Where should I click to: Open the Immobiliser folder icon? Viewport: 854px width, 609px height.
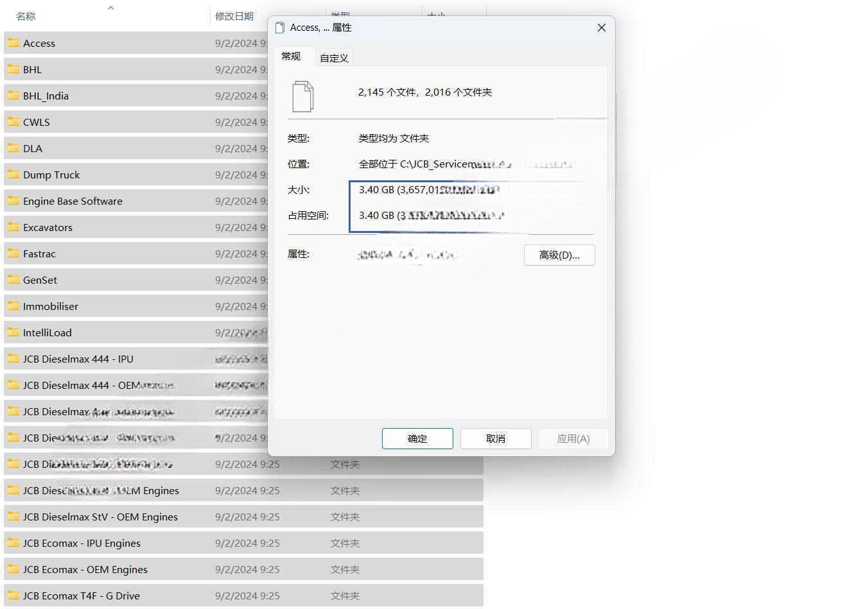[14, 306]
